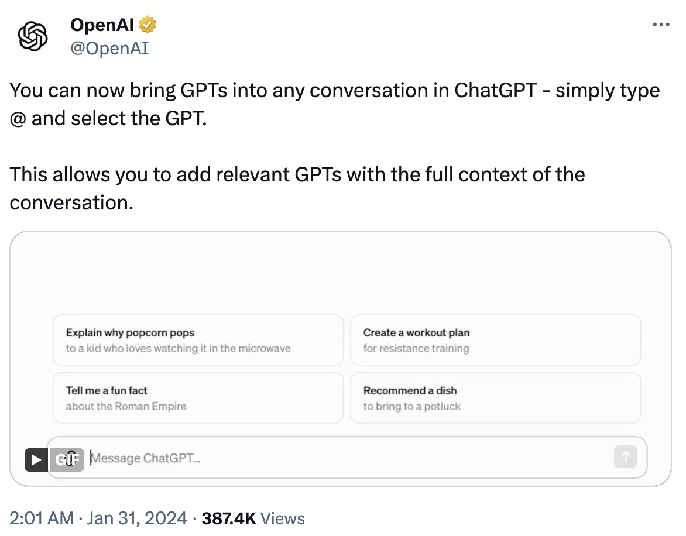Click the blank area above the GIF's suggestion cards
This screenshot has width=686, height=536.
(x=341, y=272)
